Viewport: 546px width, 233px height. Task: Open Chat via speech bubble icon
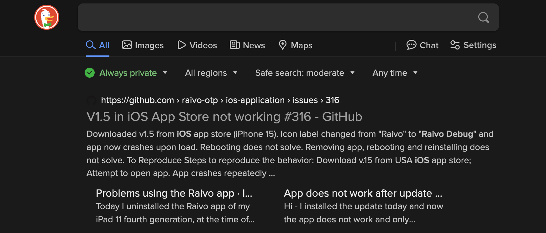click(x=411, y=45)
